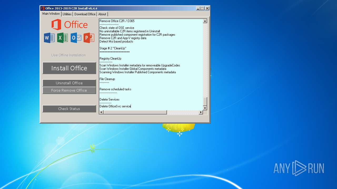The image size is (337, 189).
Task: Click 'Scan Windows Installer Global Components metadata' line
Action: click(133, 69)
